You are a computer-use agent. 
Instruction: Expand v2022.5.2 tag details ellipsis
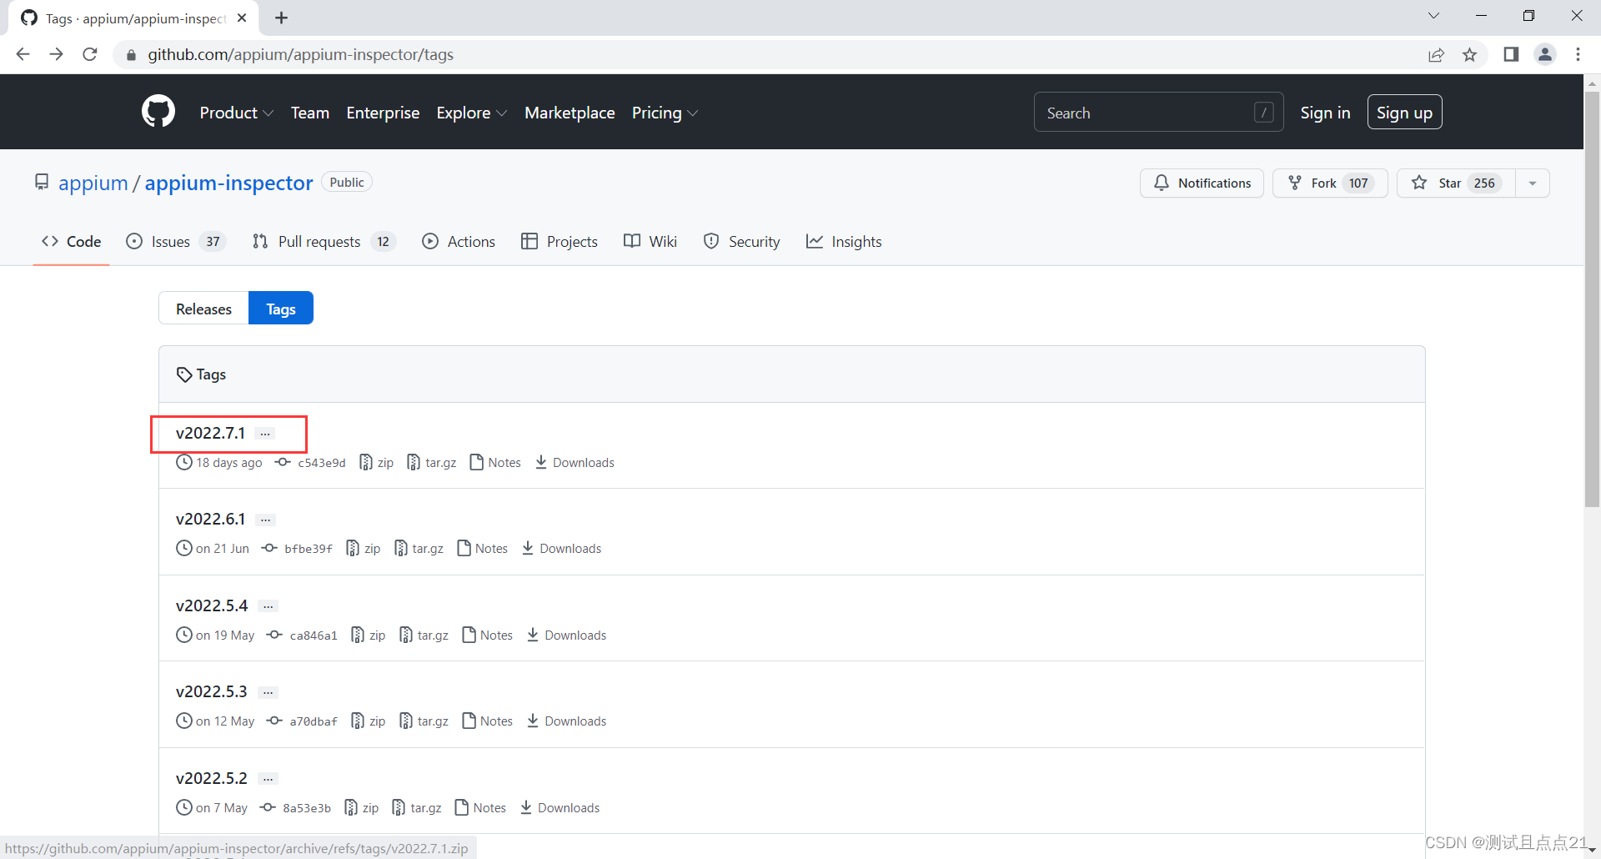[268, 779]
